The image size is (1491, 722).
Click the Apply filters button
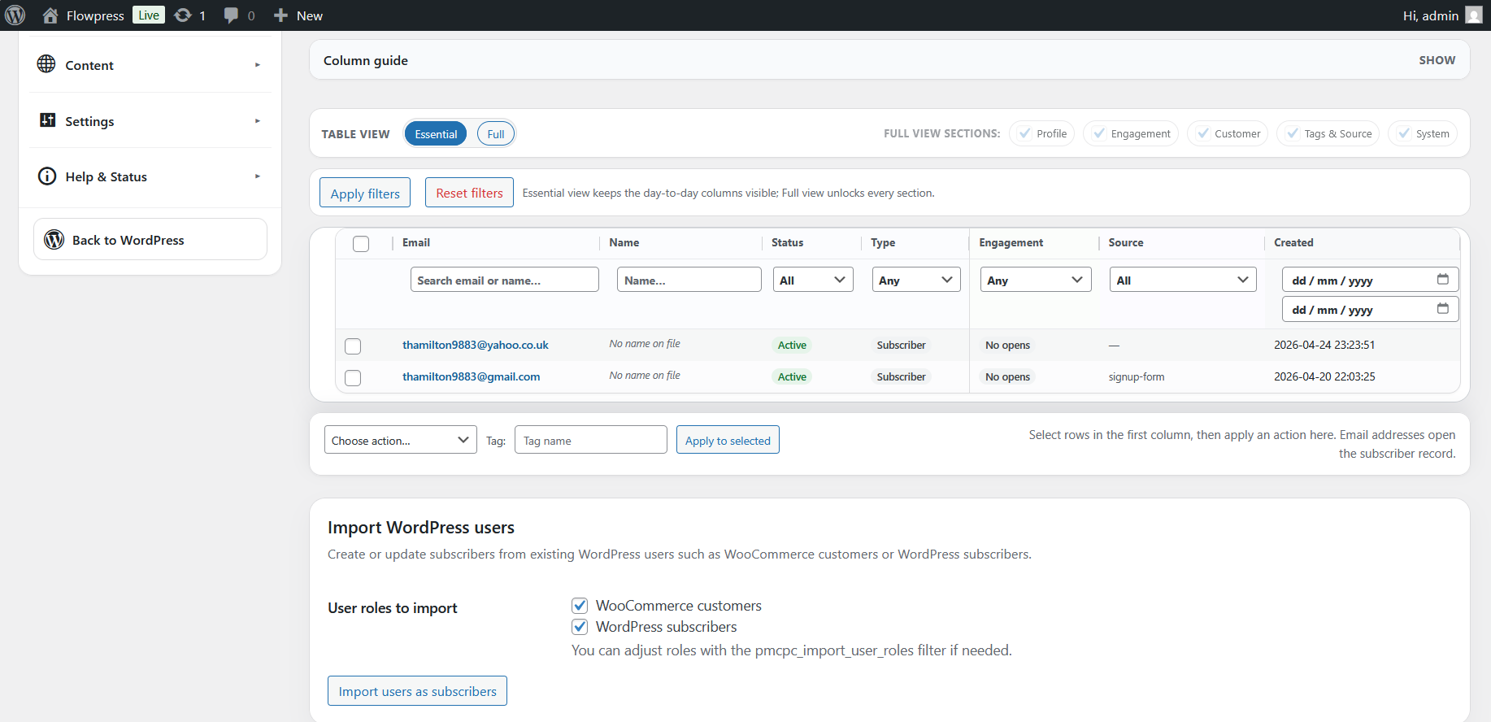point(365,193)
